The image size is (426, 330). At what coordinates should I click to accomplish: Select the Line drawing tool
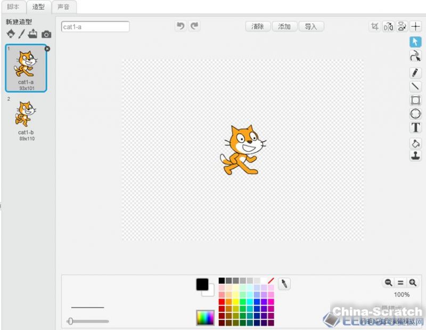tap(415, 86)
